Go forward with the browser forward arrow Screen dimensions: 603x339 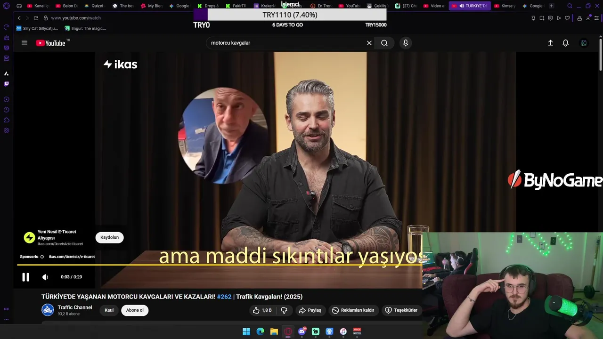pos(27,18)
